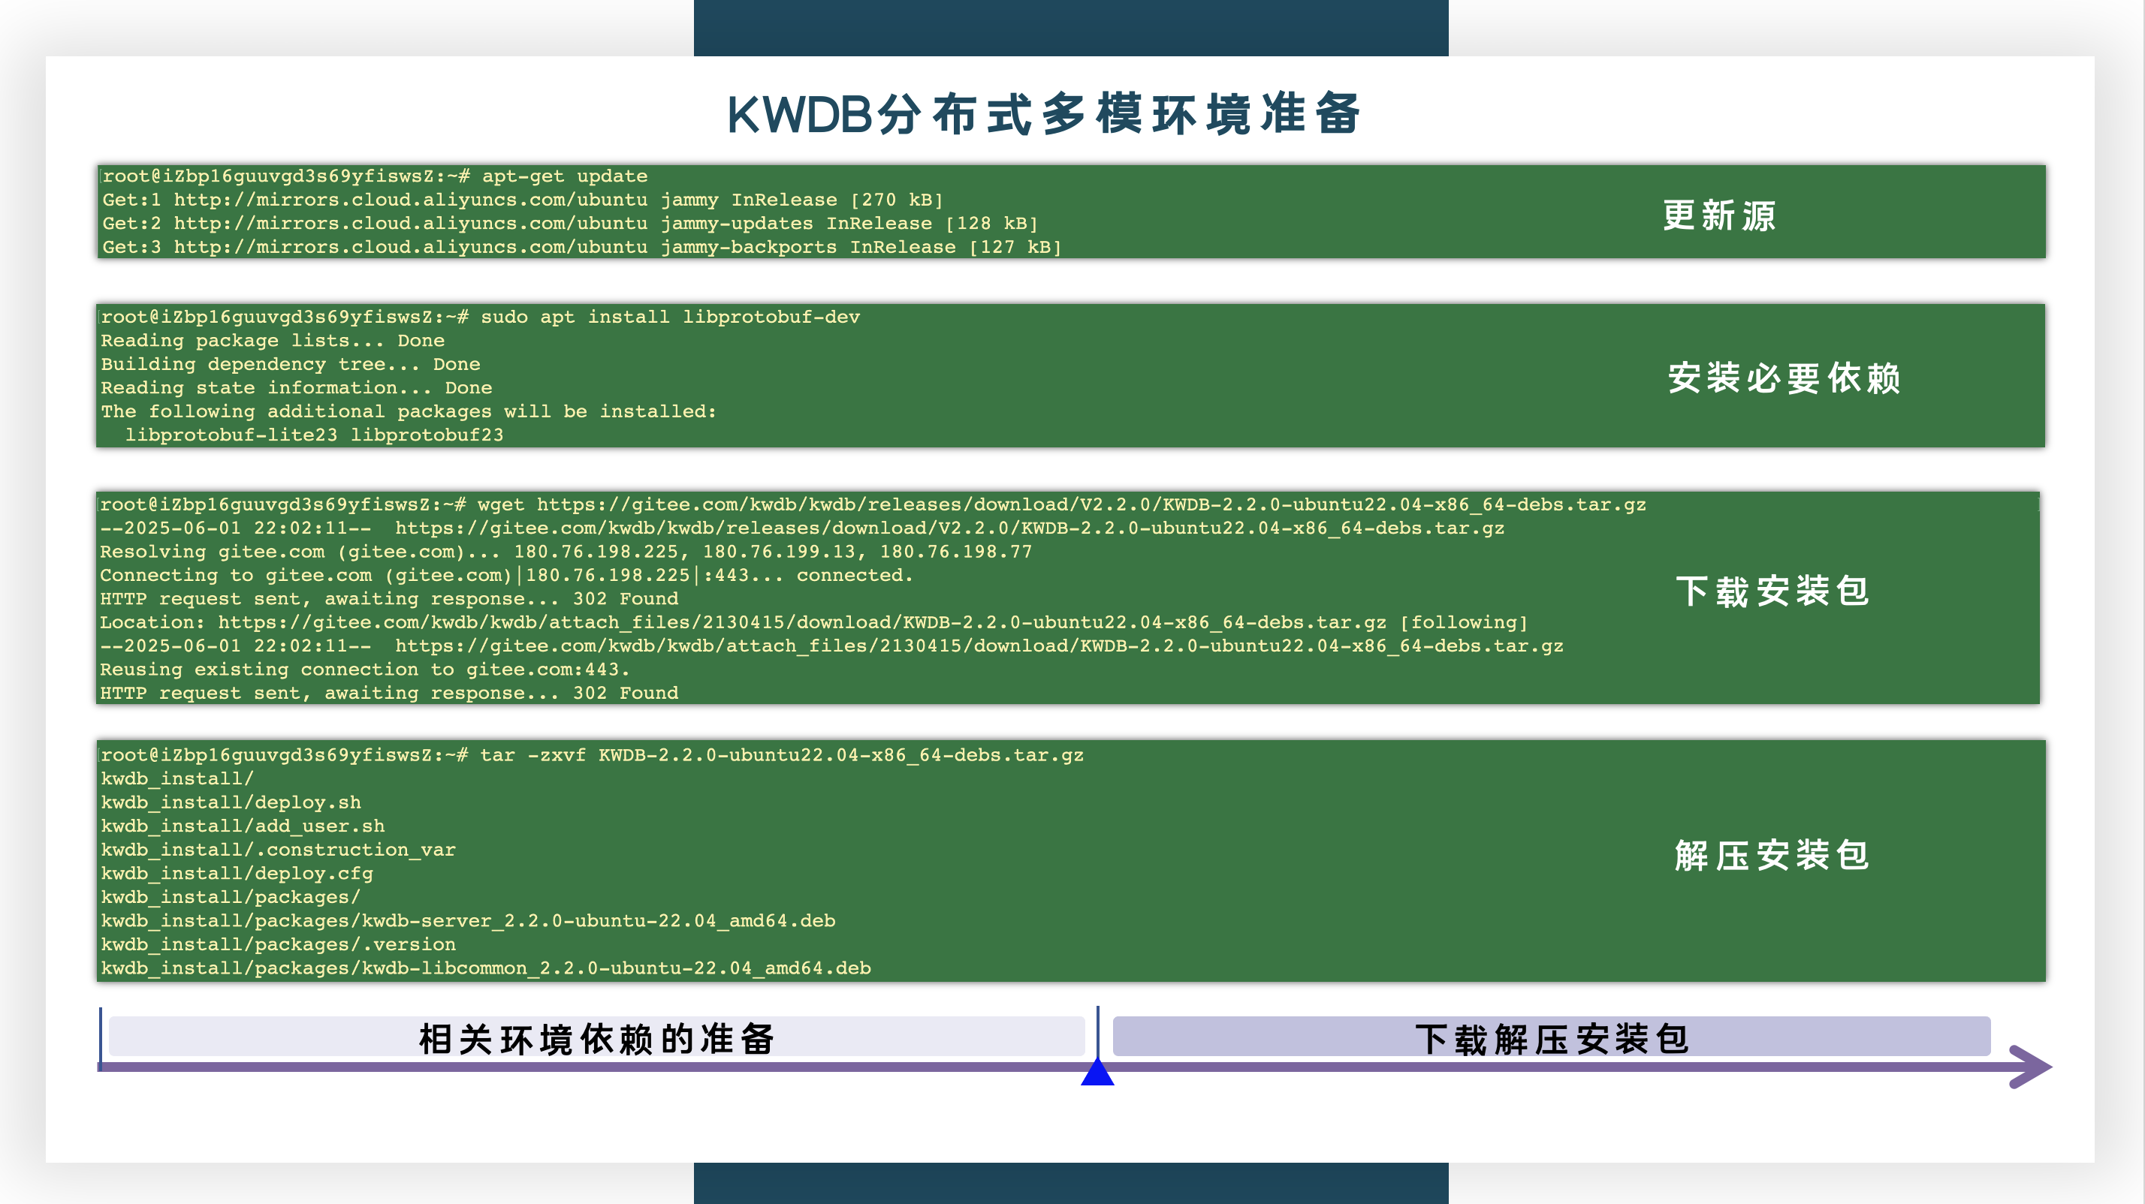
Task: Click the "apt-get update" command line
Action: click(x=375, y=176)
